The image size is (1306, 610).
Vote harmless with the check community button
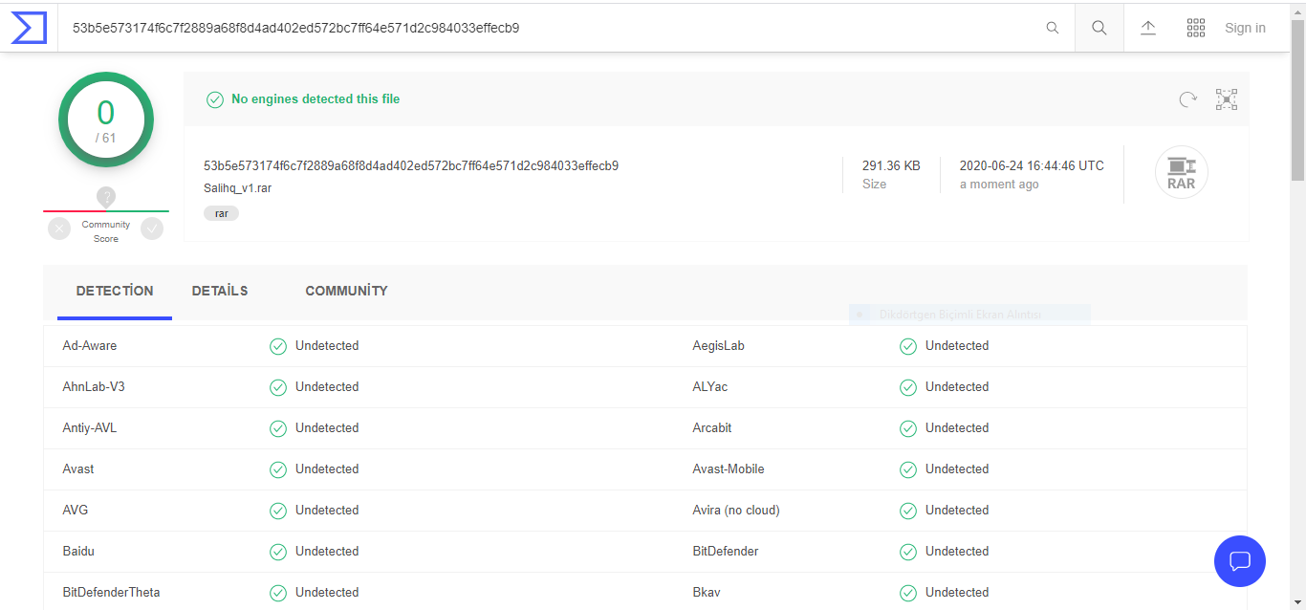pos(152,229)
